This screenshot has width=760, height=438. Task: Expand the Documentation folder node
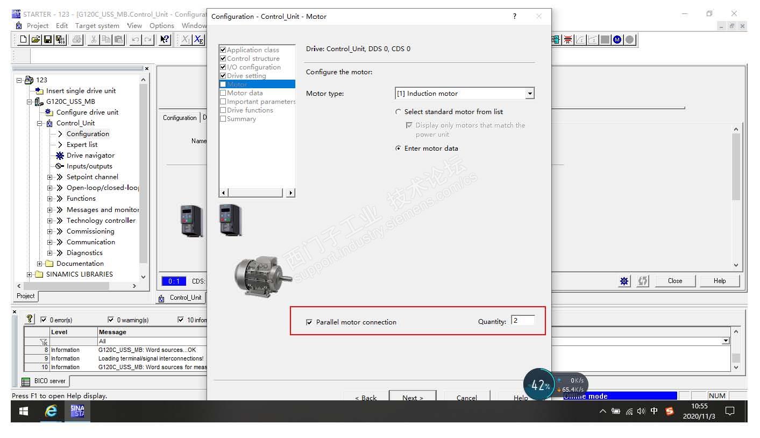(x=40, y=264)
